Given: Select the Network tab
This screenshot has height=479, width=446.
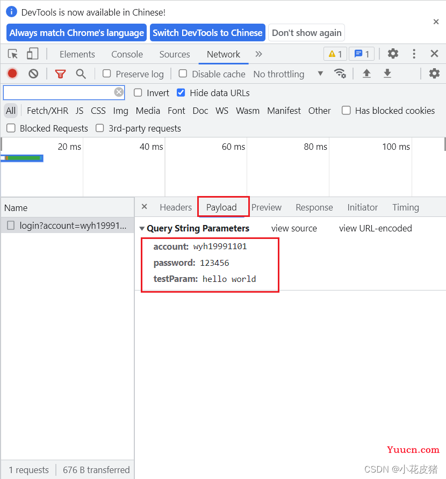Looking at the screenshot, I should pyautogui.click(x=224, y=54).
